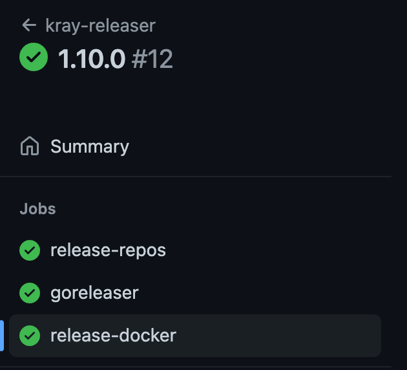Click the Summary house icon
407x370 pixels.
tap(30, 146)
